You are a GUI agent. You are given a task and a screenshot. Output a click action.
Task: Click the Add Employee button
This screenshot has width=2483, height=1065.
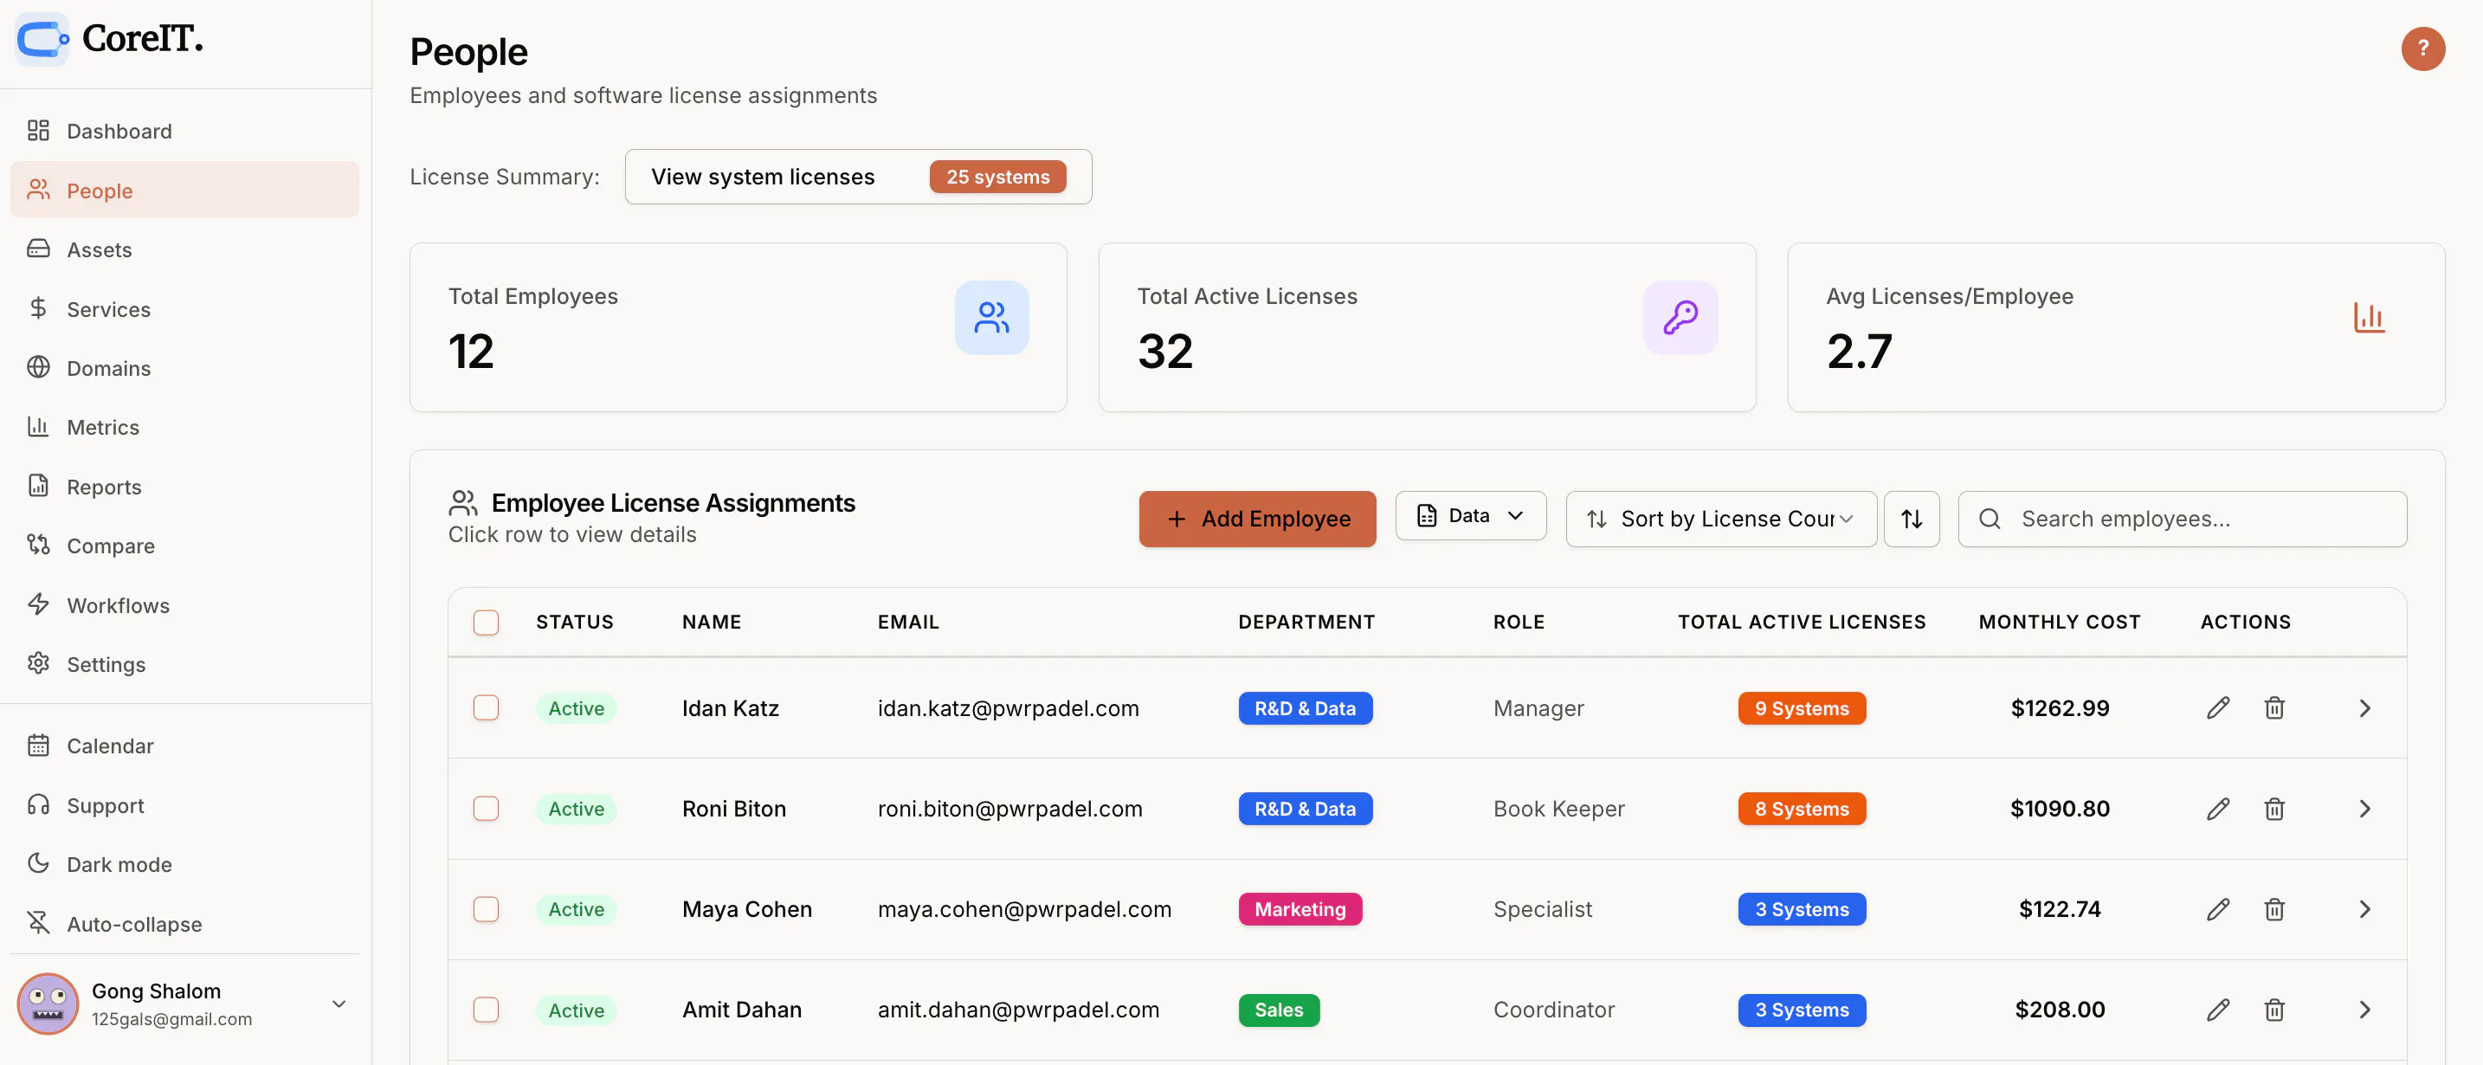click(x=1257, y=519)
